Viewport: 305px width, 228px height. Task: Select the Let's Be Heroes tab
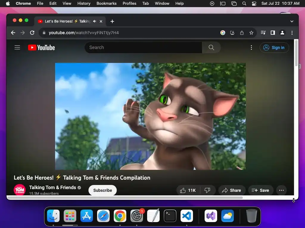(67, 21)
